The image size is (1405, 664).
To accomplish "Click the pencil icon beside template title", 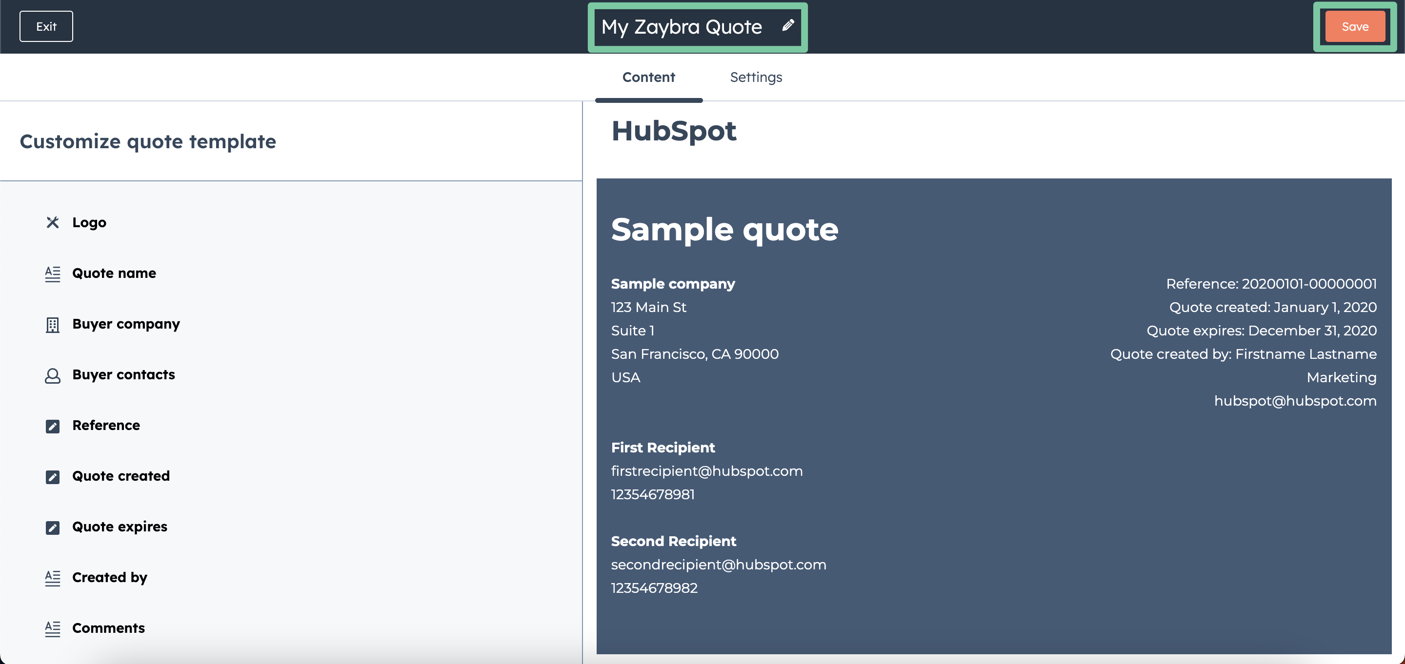I will [787, 26].
